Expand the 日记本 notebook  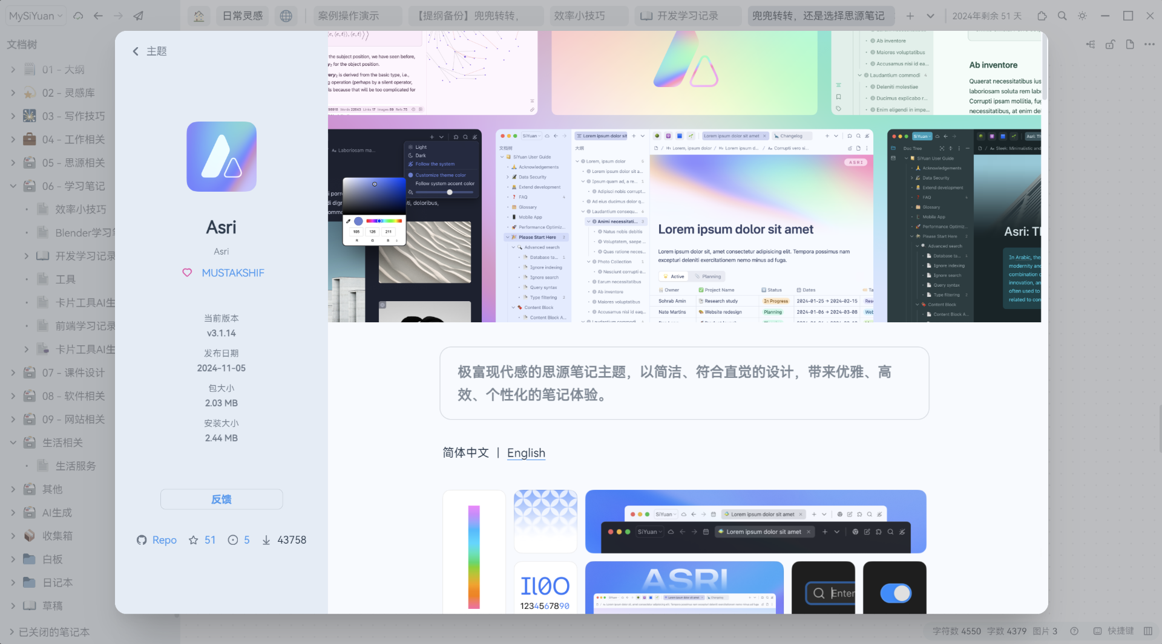pyautogui.click(x=13, y=582)
